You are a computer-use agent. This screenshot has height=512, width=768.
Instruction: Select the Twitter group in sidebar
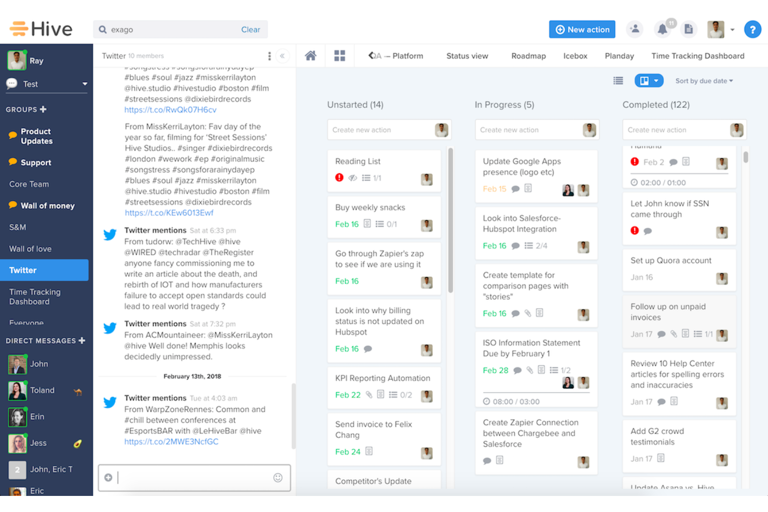click(44, 270)
